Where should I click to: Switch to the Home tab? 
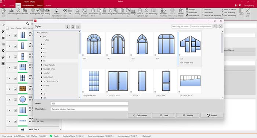coord(12,6)
